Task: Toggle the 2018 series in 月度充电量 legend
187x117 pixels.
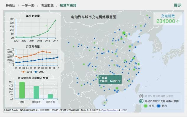Action: tap(27, 72)
